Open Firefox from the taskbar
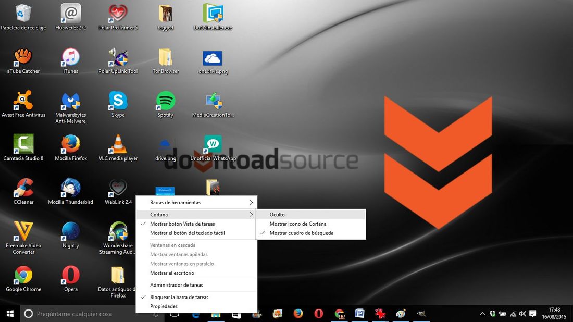 pos(298,314)
